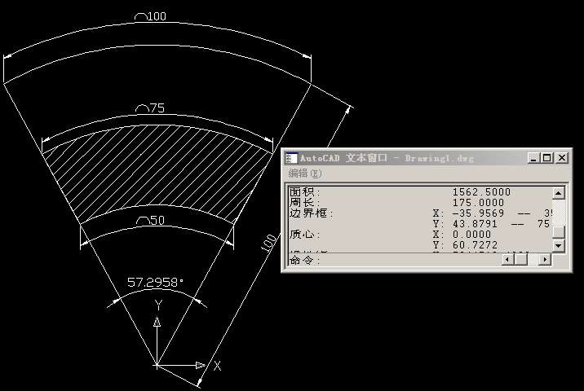Image resolution: width=584 pixels, height=391 pixels.
Task: Click the horizontal scrollbar right arrow
Action: [x=545, y=259]
